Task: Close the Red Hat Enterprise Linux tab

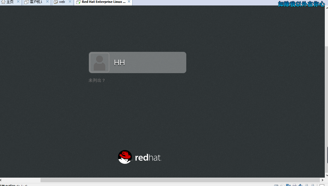Action: [x=129, y=2]
